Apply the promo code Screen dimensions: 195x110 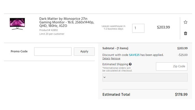pos(84,51)
